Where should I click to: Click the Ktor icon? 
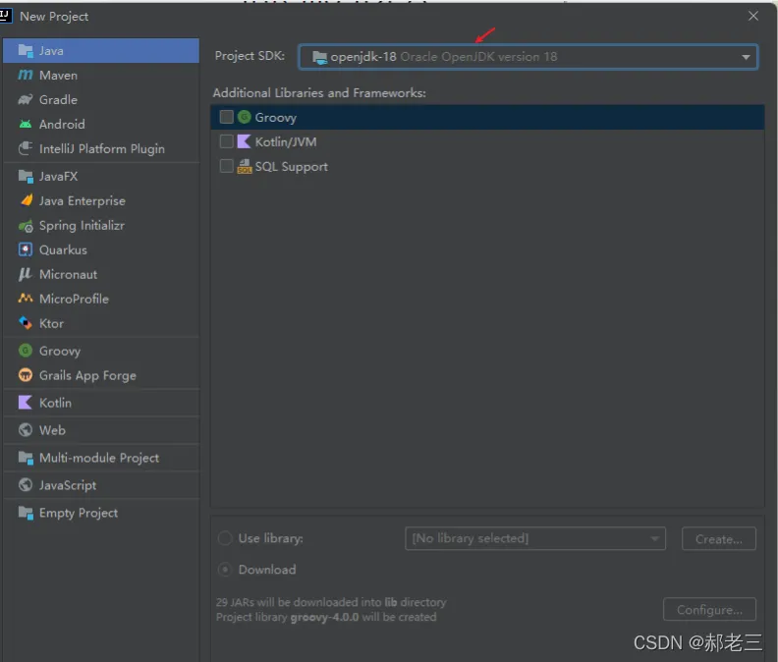(26, 323)
